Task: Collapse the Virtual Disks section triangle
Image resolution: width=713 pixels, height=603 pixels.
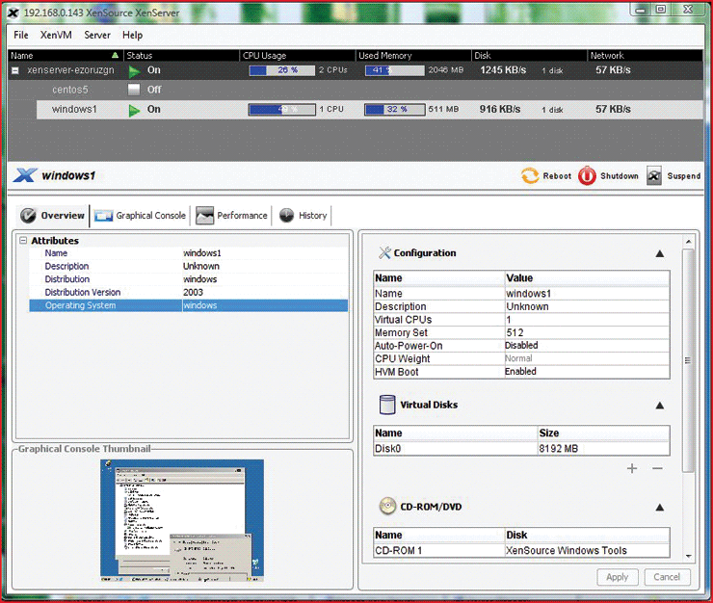Action: [660, 406]
